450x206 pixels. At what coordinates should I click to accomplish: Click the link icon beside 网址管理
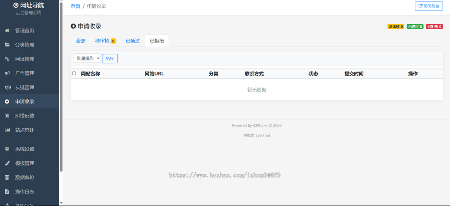(x=7, y=59)
